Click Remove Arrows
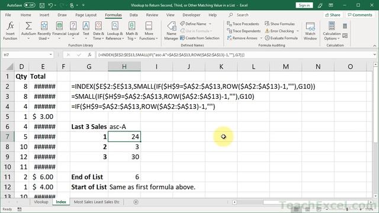The width and height of the screenshot is (379, 213). (x=243, y=38)
